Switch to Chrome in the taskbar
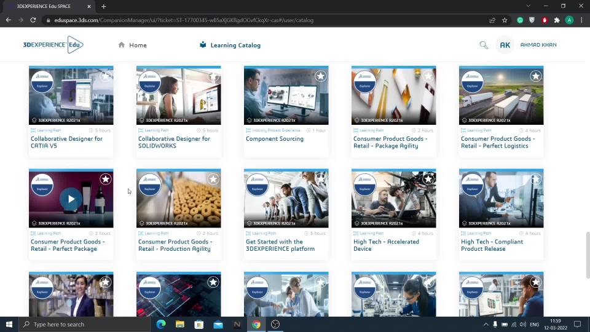 256,324
